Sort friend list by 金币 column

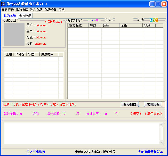click(131, 26)
